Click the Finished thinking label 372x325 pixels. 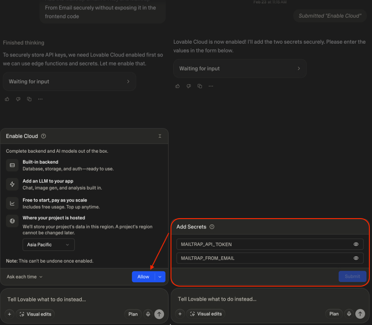tap(23, 43)
